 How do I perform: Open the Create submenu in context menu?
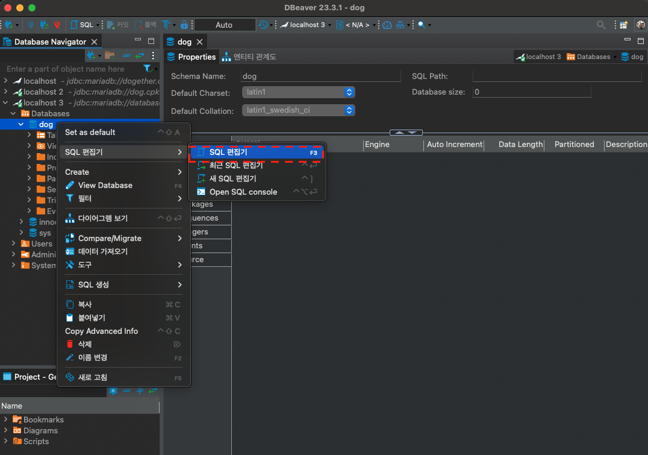pyautogui.click(x=123, y=172)
